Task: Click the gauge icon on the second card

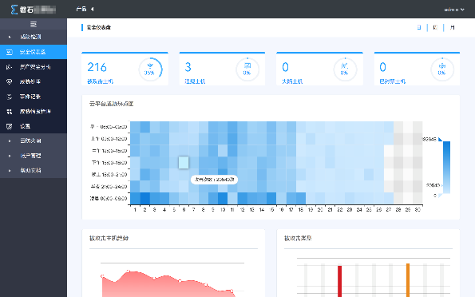Action: coord(247,69)
